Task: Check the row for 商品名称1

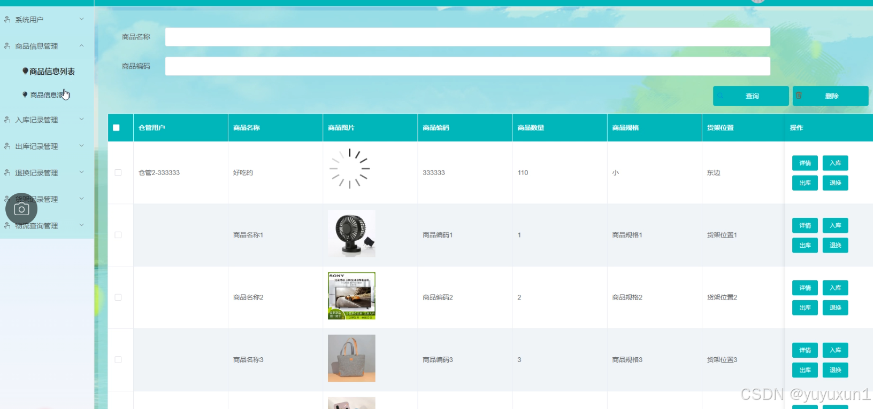Action: (118, 235)
